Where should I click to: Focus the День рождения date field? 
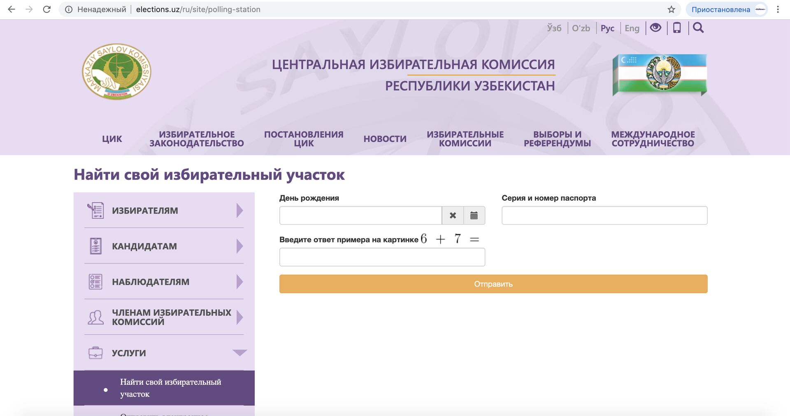pos(360,216)
